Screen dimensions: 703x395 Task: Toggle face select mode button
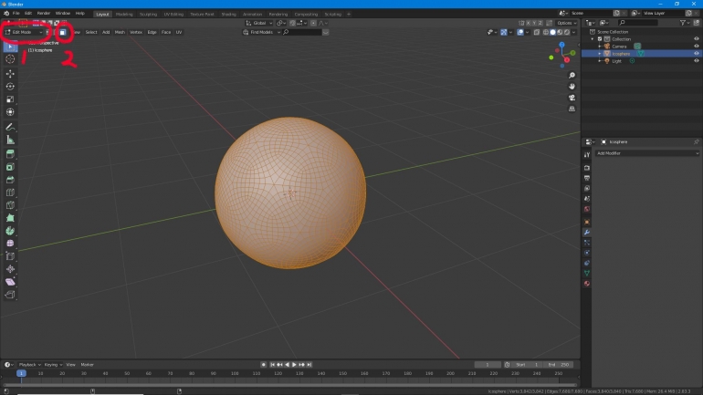[x=63, y=32]
